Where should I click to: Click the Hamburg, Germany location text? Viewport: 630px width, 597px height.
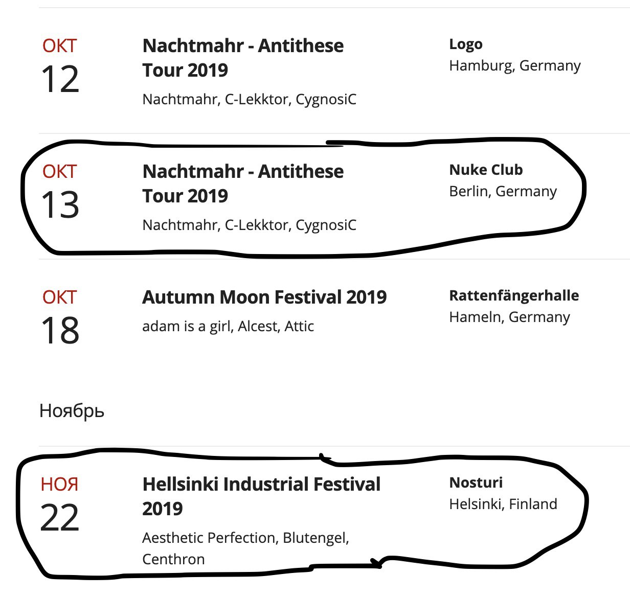pos(515,66)
